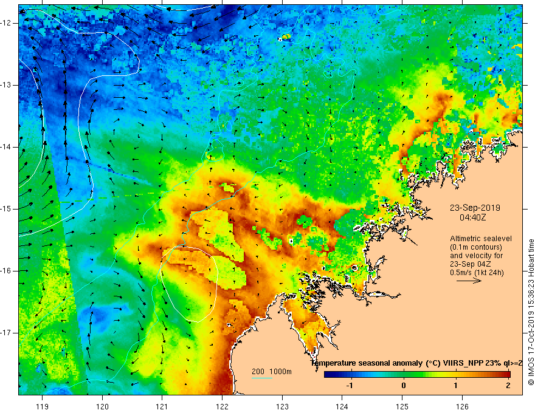Click the latitude label -12
535x413 pixels.
coord(7,23)
